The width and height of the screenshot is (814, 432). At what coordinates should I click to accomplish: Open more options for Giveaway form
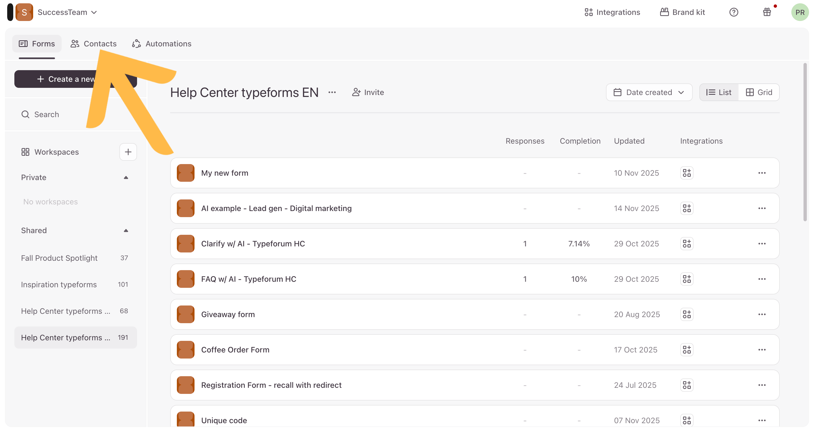coord(762,315)
